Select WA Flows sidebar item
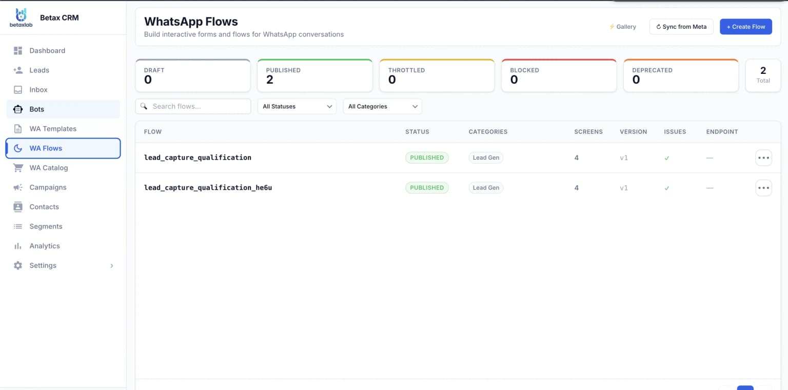The height and width of the screenshot is (390, 788). (63, 148)
